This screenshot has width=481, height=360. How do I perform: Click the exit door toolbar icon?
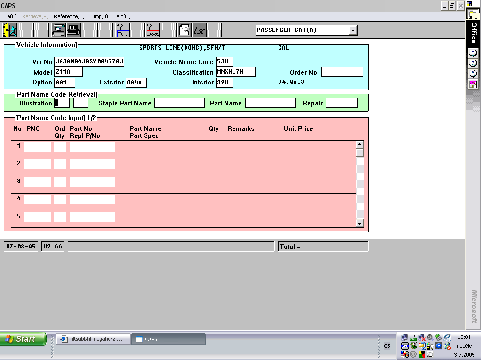[9, 30]
